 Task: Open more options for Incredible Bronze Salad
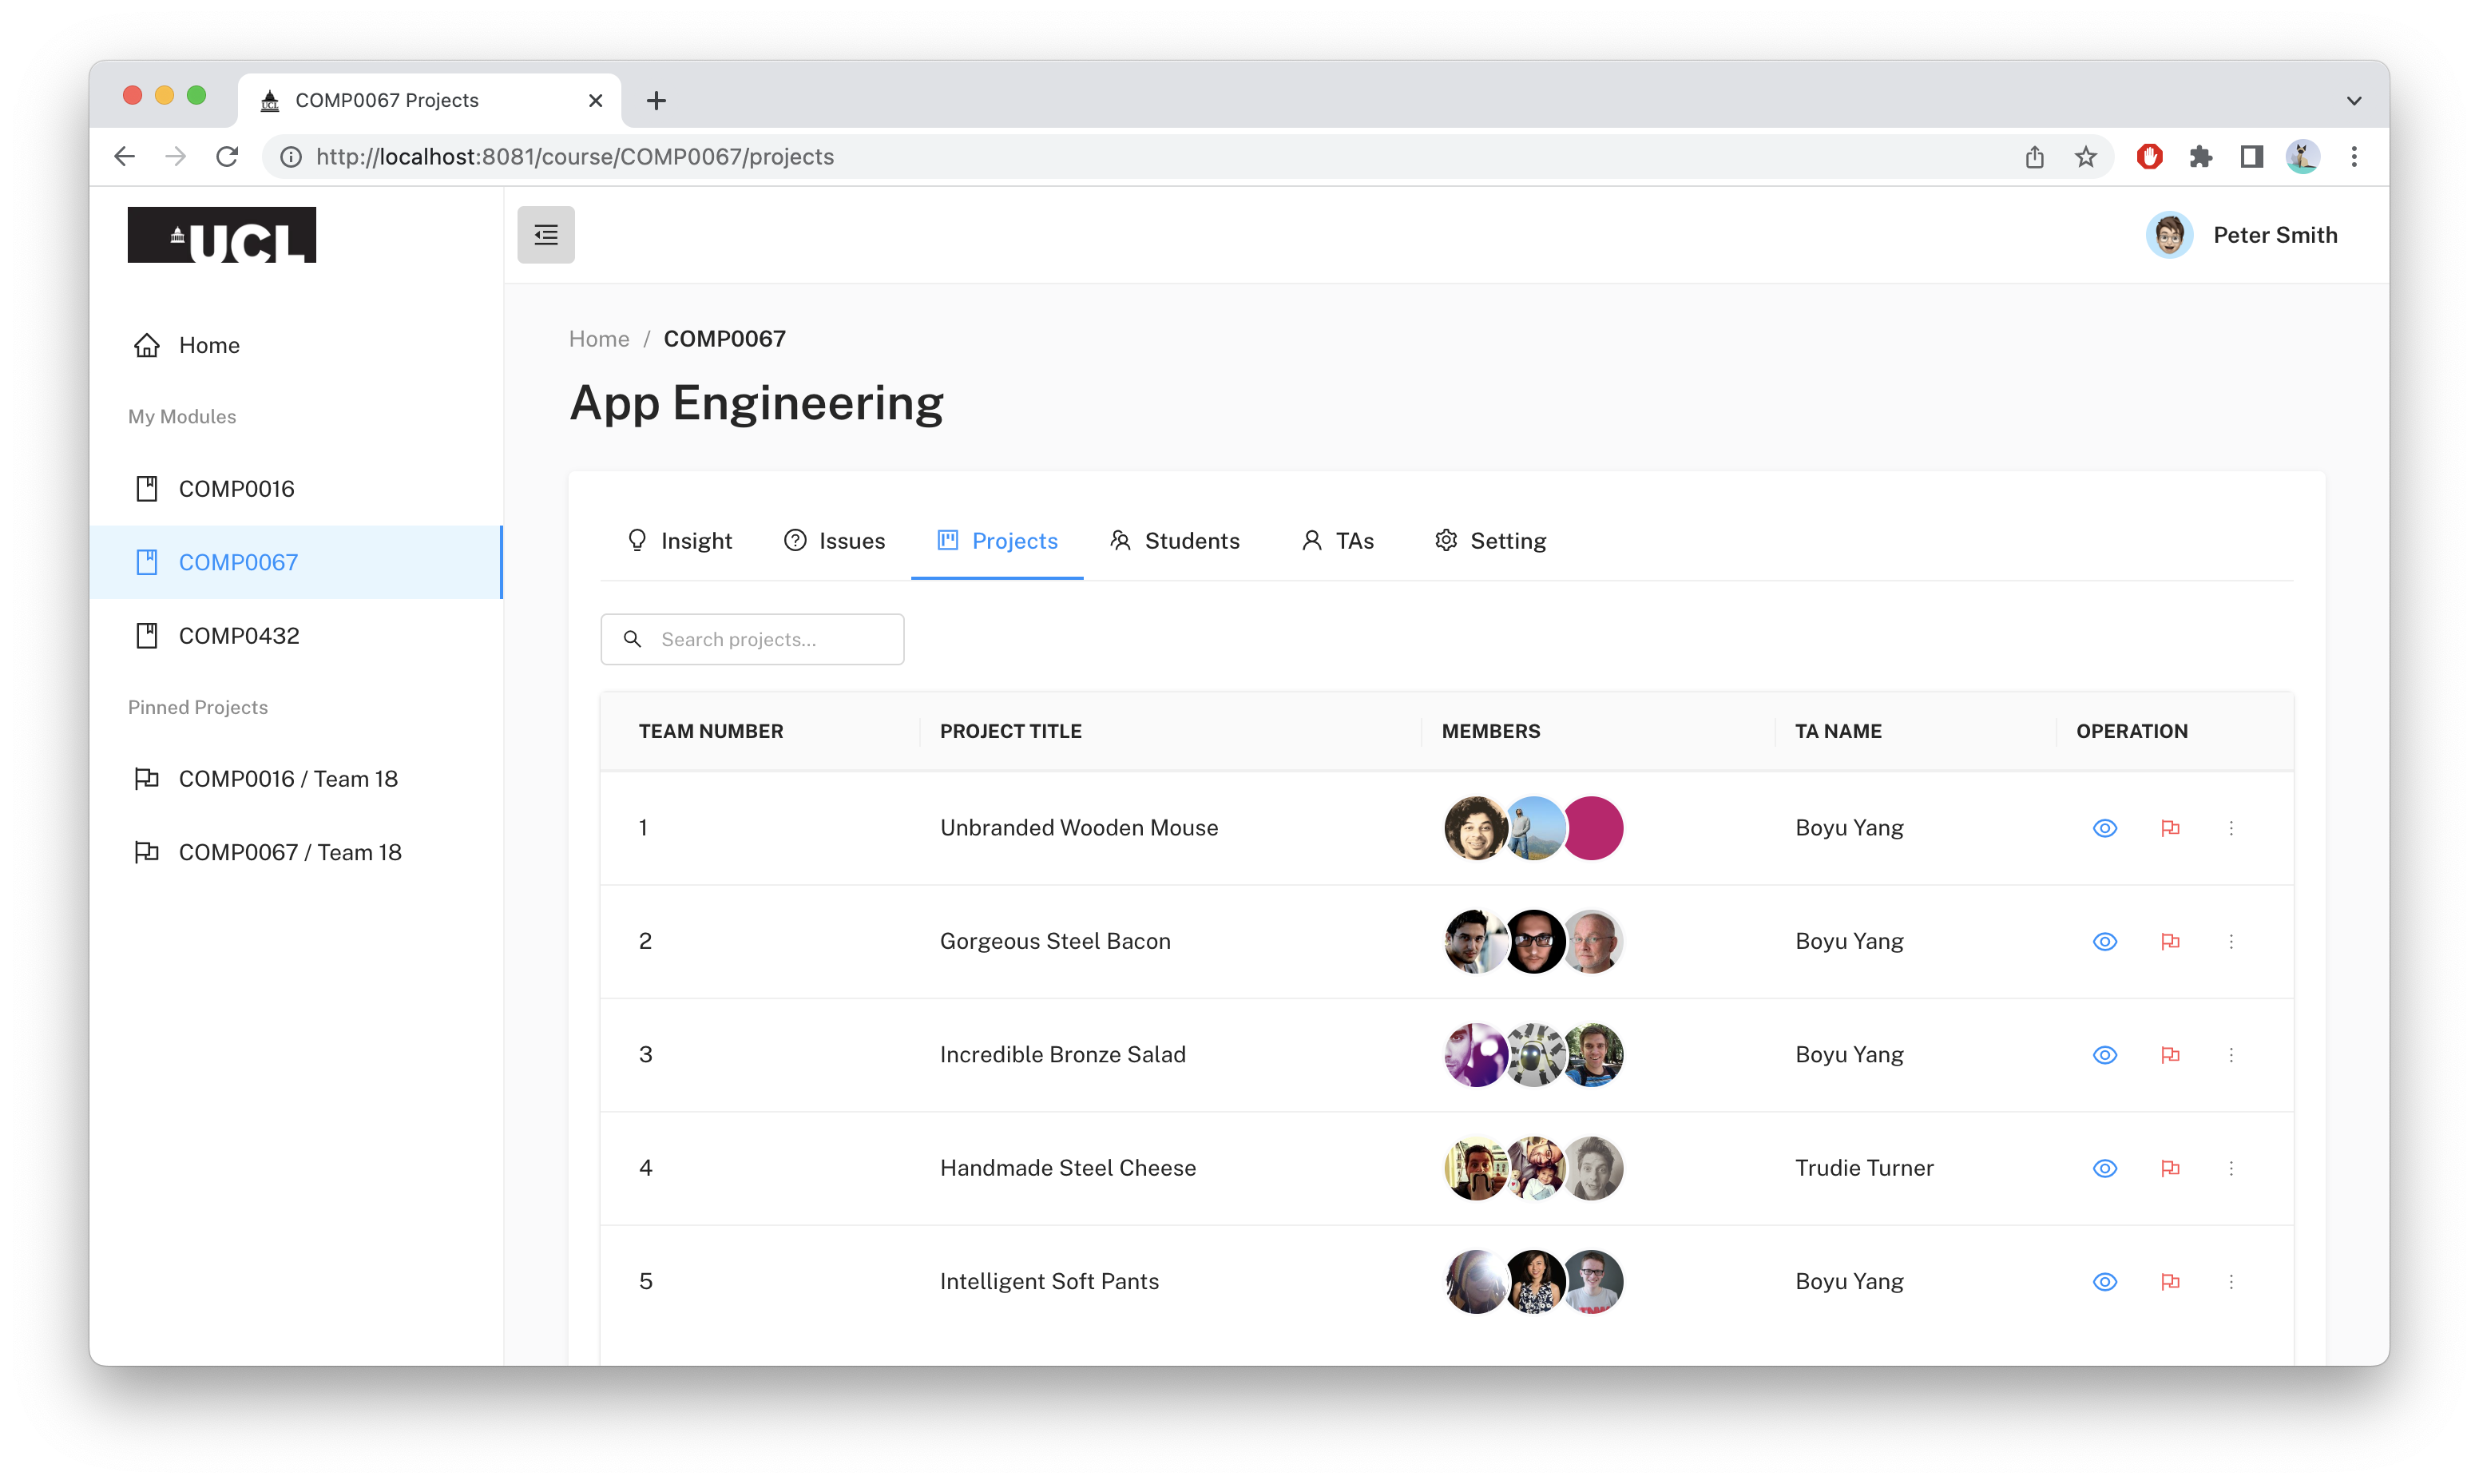coord(2231,1055)
